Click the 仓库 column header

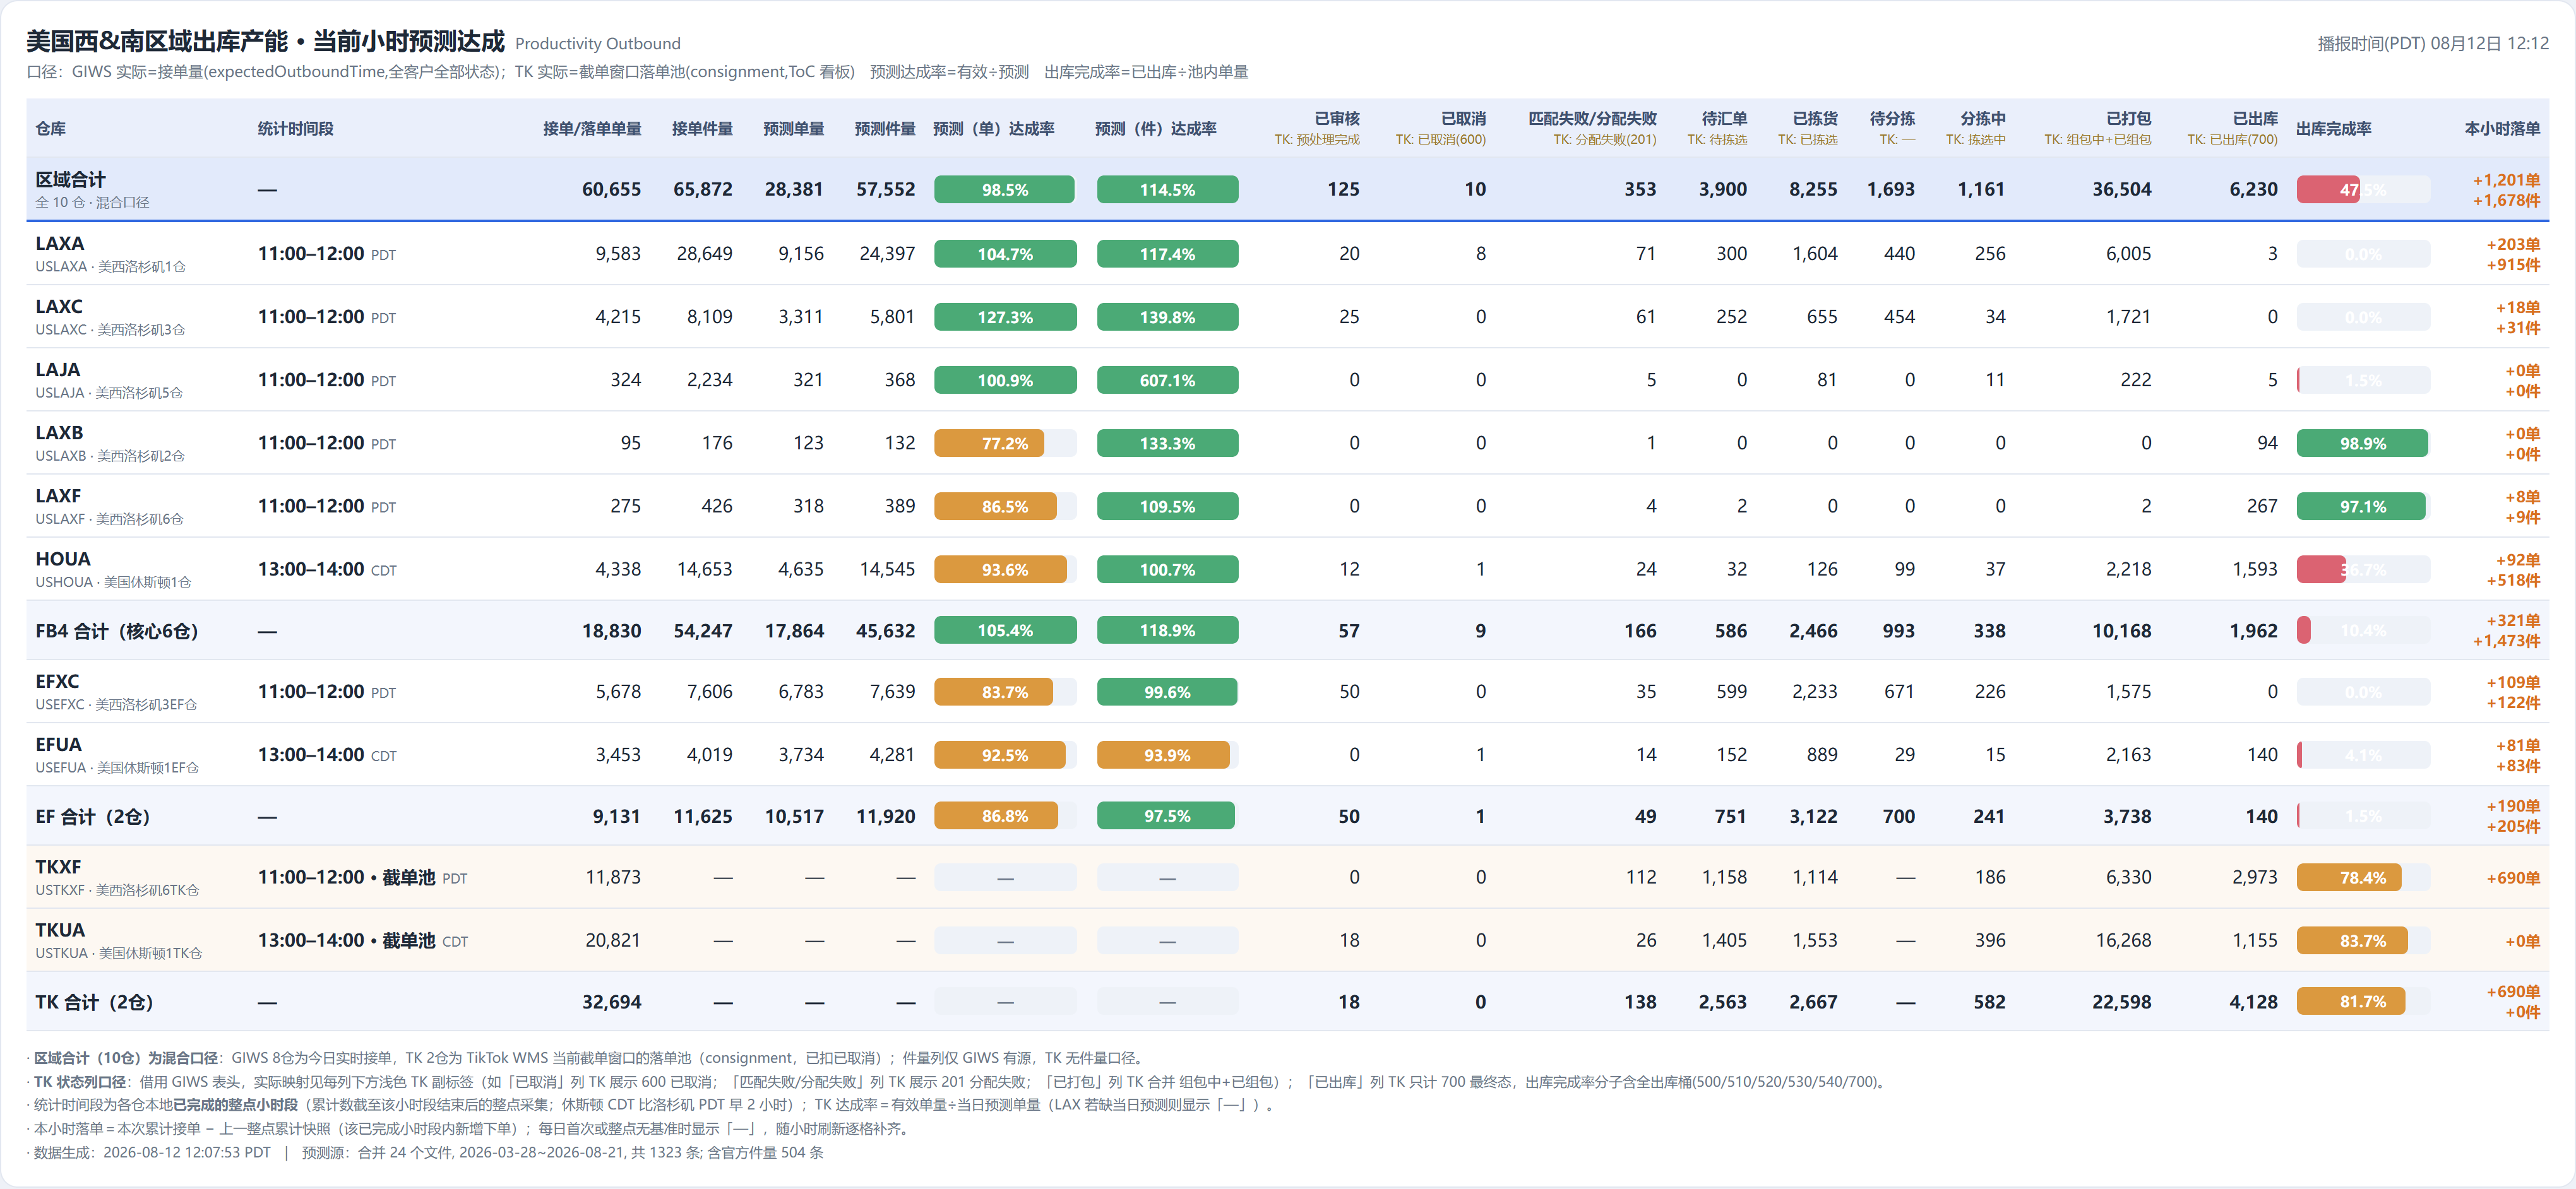[51, 129]
